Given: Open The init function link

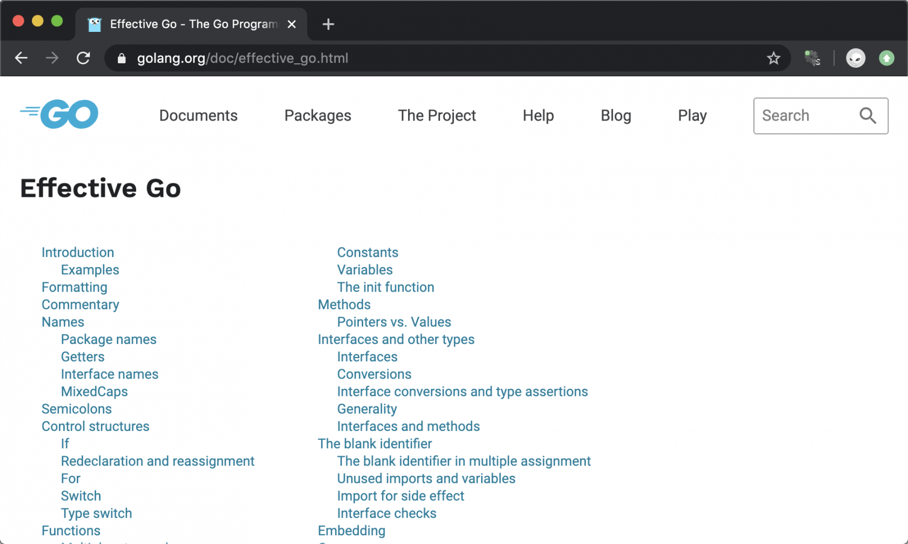Looking at the screenshot, I should [x=386, y=287].
